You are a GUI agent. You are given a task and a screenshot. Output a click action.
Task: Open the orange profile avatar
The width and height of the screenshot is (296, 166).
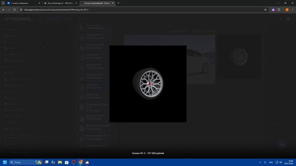tap(287, 10)
